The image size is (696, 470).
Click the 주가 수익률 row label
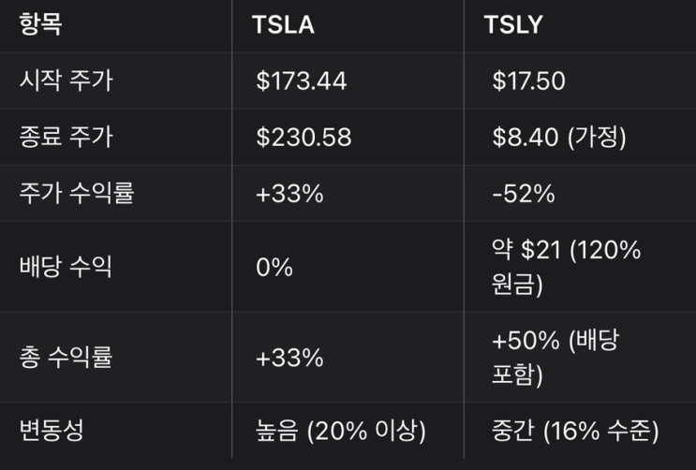point(77,194)
